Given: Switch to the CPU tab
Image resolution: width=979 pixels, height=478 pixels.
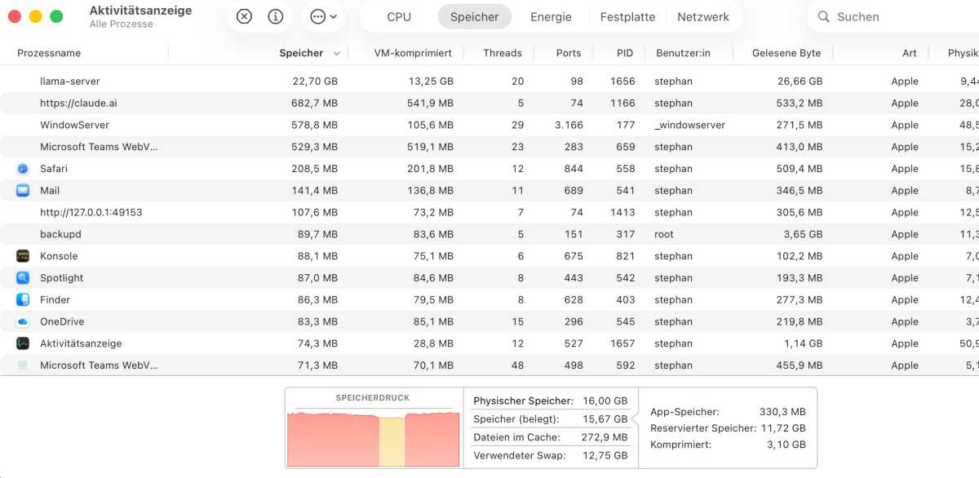Looking at the screenshot, I should (x=399, y=16).
